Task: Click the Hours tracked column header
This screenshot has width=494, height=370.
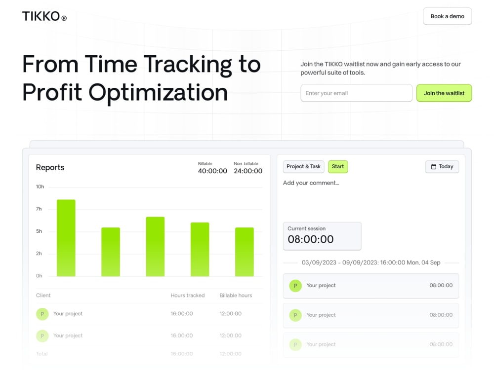Action: click(187, 296)
